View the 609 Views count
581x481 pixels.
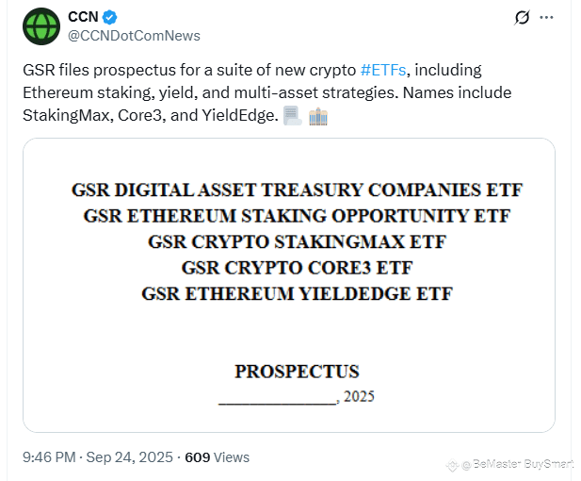[218, 457]
